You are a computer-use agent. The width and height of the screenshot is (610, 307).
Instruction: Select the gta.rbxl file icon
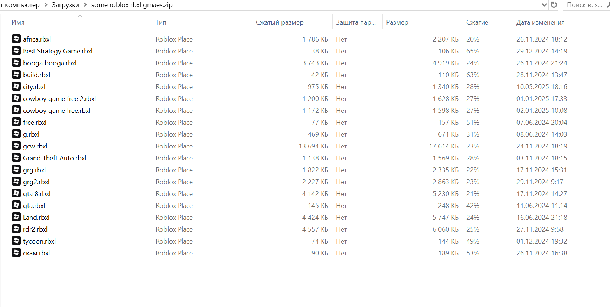pyautogui.click(x=16, y=205)
